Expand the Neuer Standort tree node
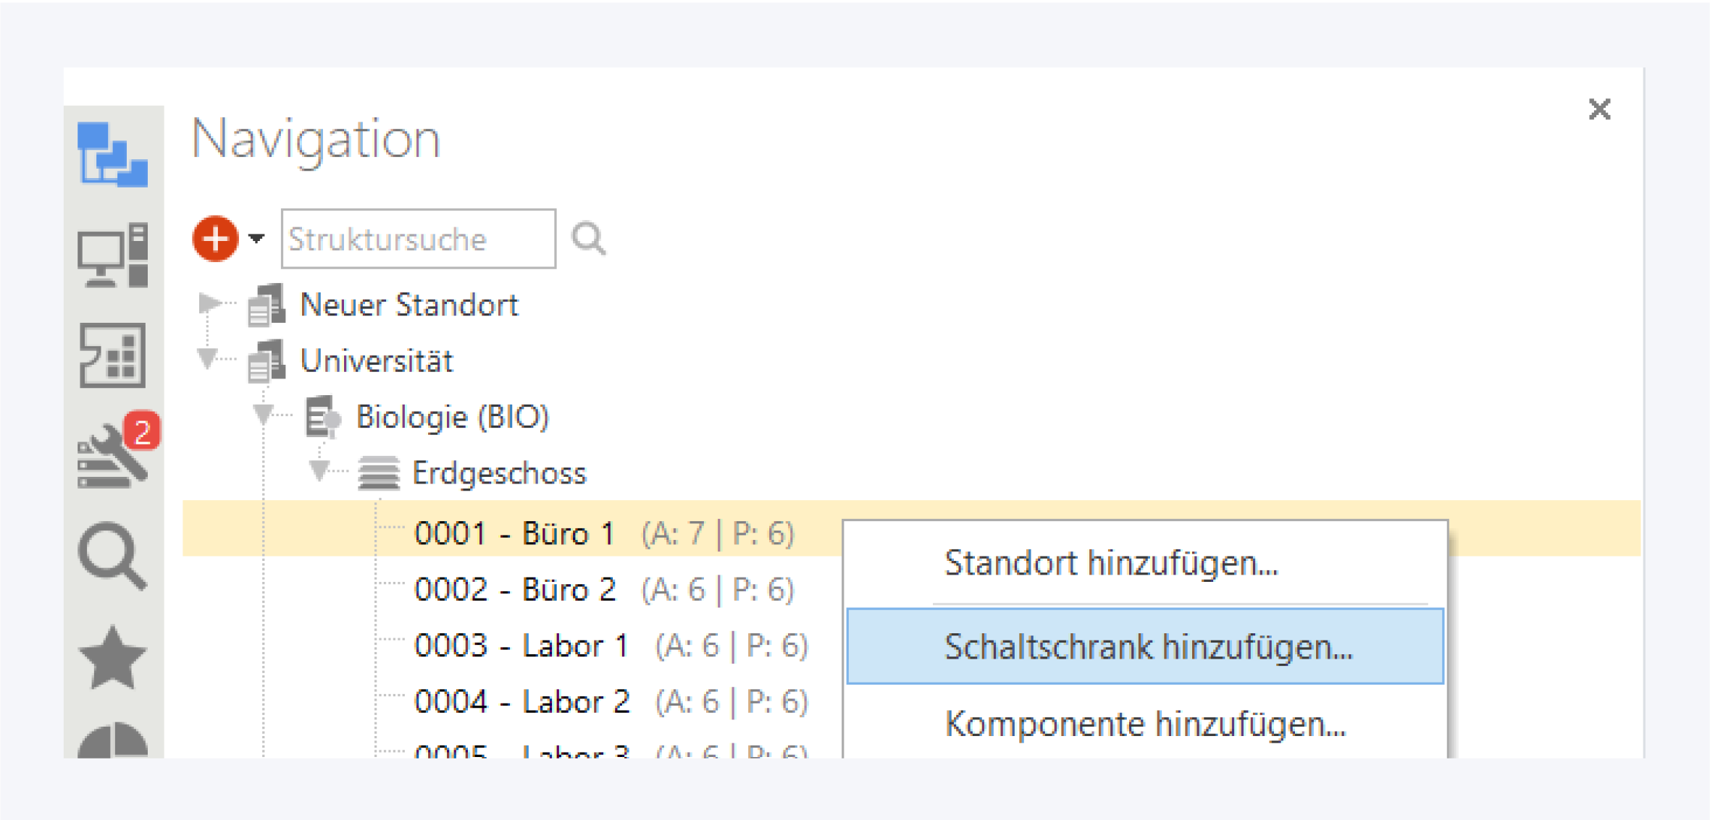This screenshot has width=1710, height=820. click(x=209, y=303)
